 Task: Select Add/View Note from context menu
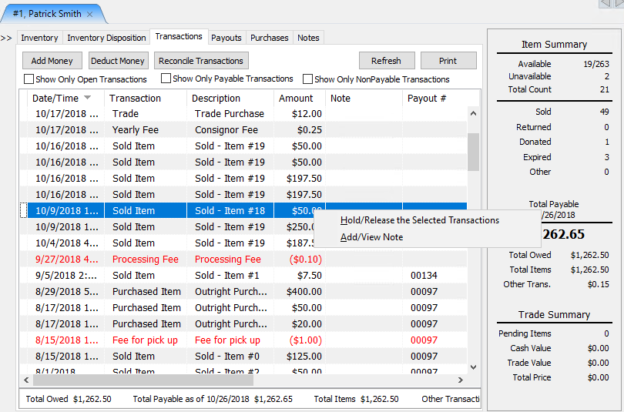point(371,237)
